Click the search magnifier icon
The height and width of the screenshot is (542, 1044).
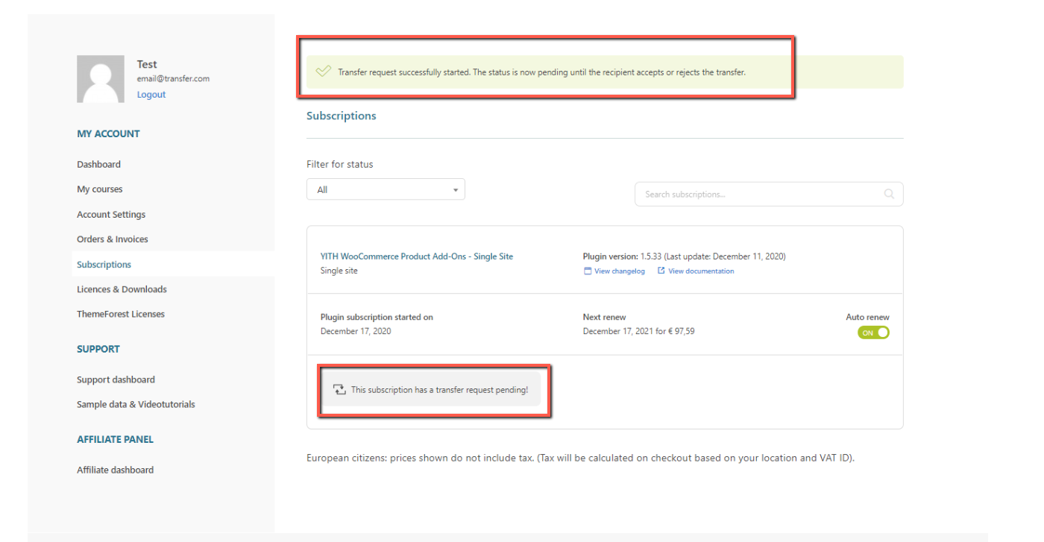(x=889, y=194)
